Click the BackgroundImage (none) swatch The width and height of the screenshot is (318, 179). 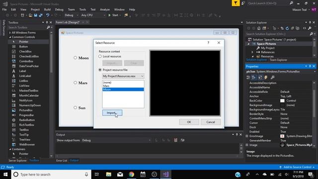click(x=282, y=105)
